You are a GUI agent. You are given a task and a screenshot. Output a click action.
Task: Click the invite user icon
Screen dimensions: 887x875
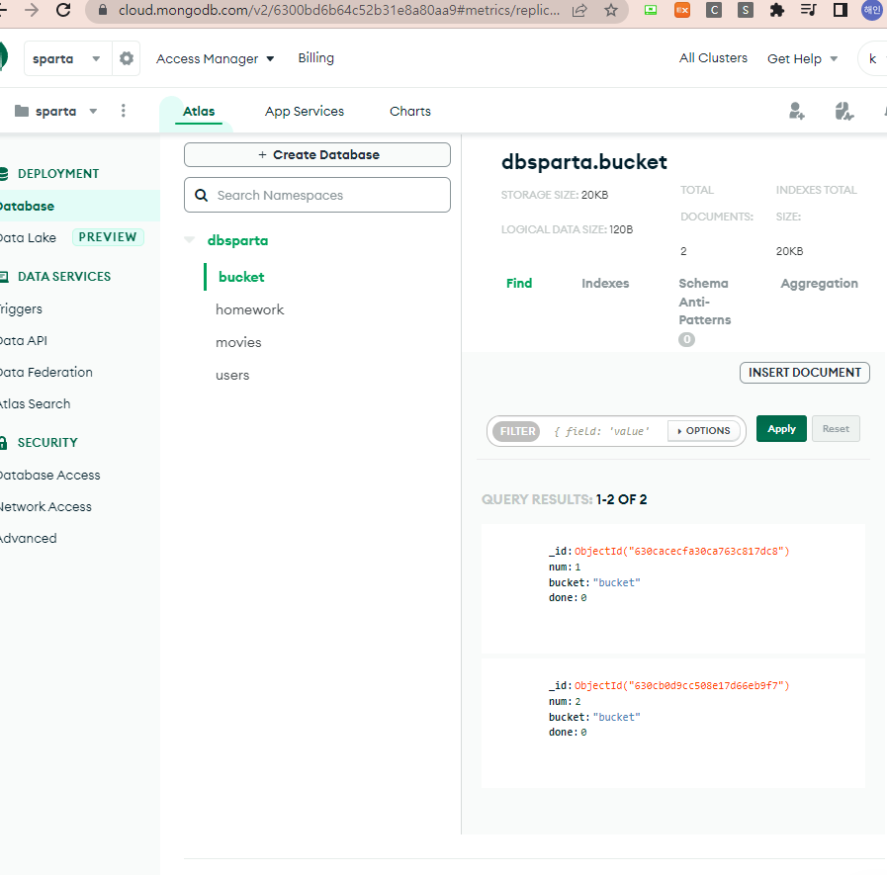coord(796,111)
